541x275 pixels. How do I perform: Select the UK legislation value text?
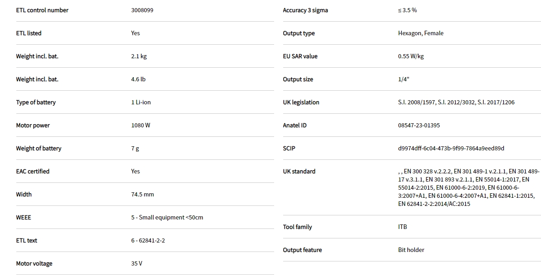pyautogui.click(x=456, y=102)
